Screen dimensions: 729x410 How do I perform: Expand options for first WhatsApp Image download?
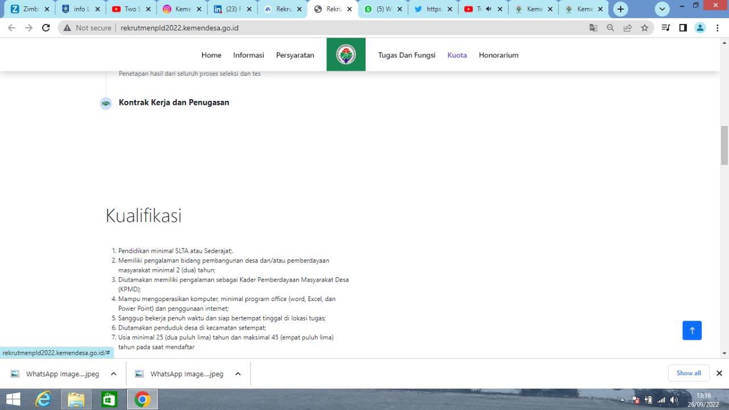pyautogui.click(x=113, y=374)
